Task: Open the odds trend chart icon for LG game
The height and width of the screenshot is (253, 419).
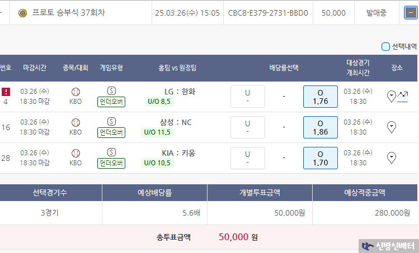Action: [x=403, y=97]
